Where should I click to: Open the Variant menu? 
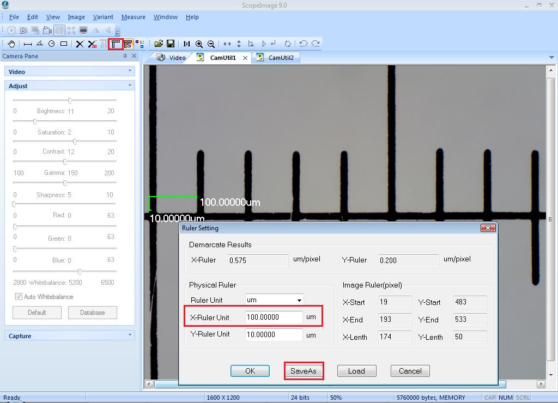point(103,17)
